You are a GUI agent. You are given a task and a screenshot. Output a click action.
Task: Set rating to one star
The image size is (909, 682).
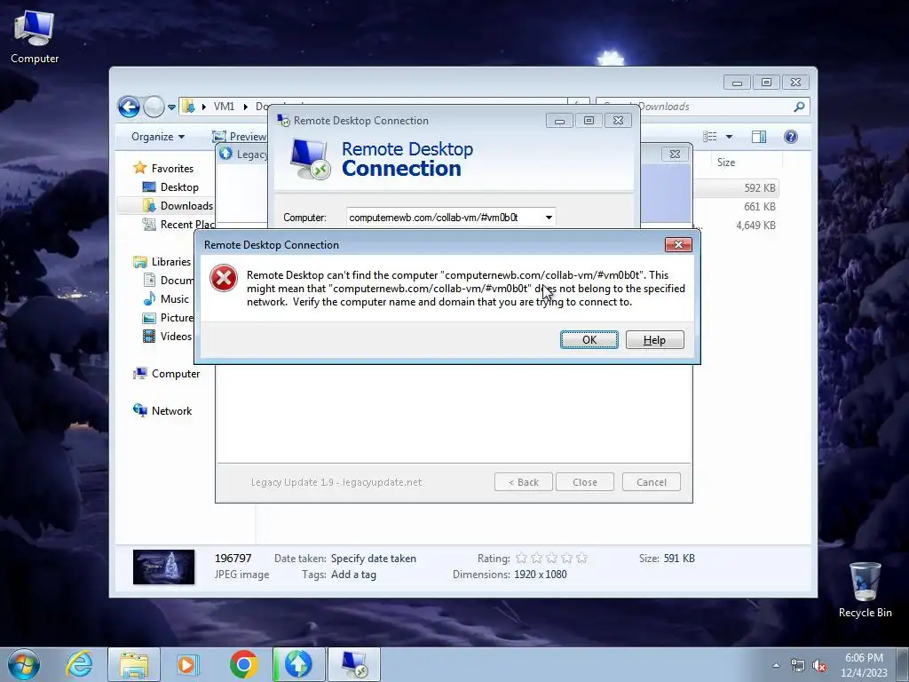click(521, 558)
